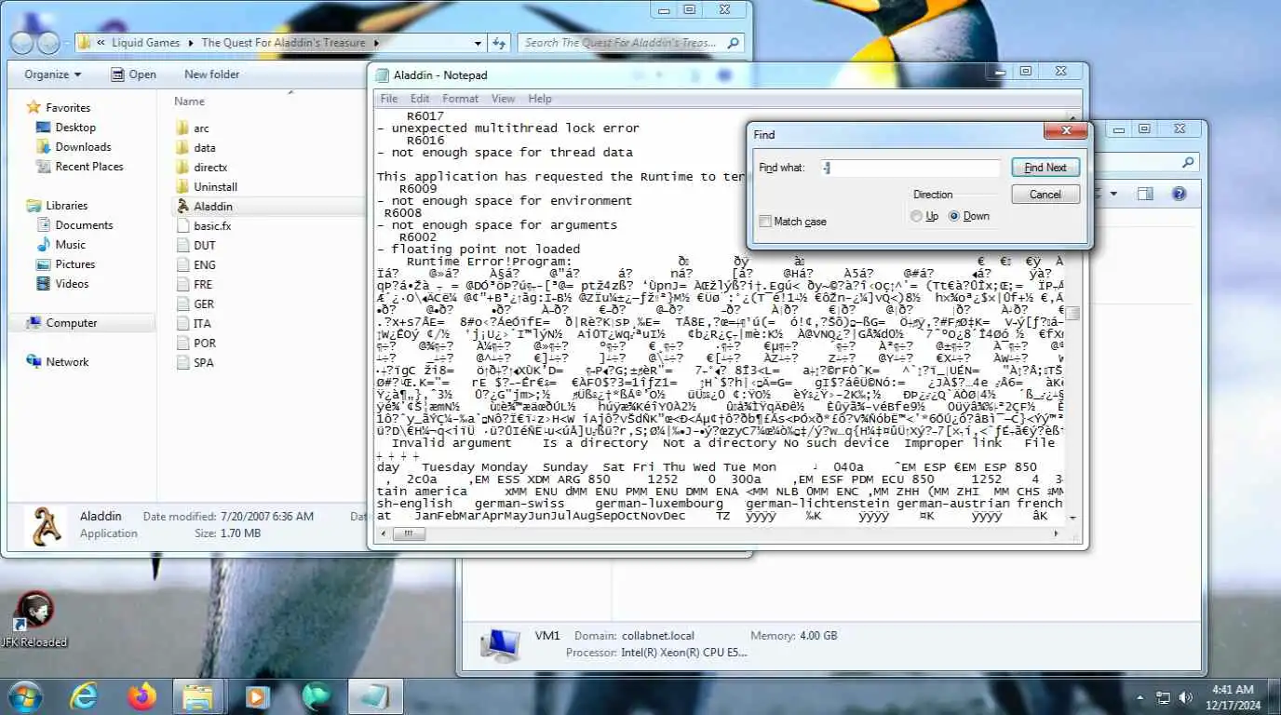Open the Windows Start menu
1281x715 pixels.
click(x=25, y=695)
